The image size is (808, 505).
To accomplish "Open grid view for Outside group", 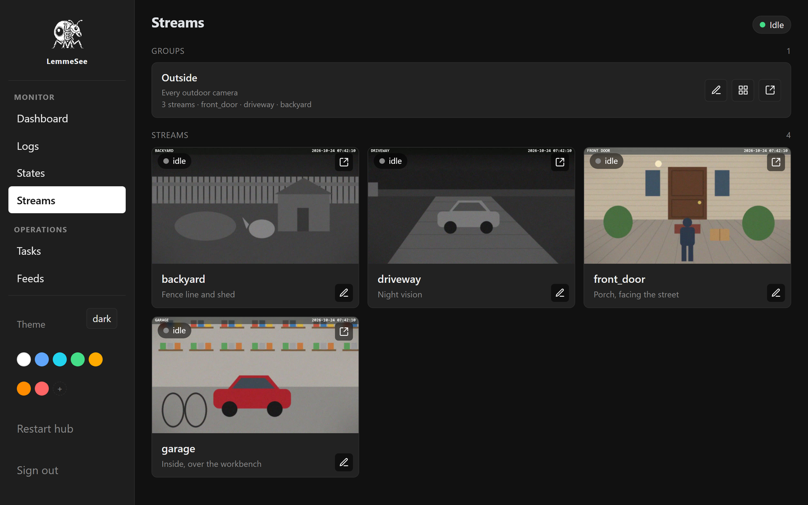I will [743, 90].
